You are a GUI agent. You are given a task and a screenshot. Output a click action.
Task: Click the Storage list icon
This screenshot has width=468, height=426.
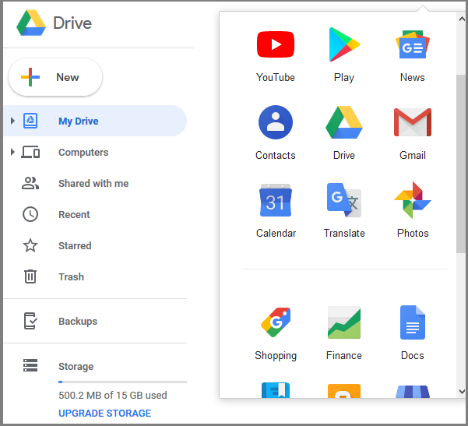point(30,365)
